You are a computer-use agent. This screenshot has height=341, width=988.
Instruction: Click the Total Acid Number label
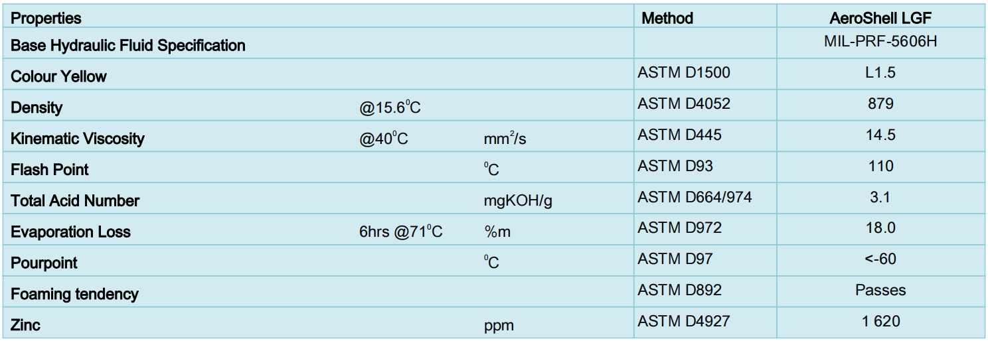tap(75, 200)
